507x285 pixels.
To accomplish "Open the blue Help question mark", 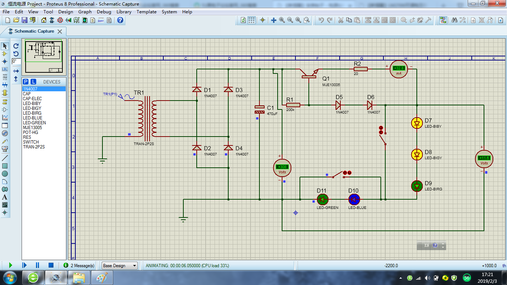I will 120,20.
